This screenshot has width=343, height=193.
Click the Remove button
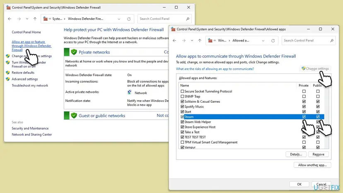pyautogui.click(x=319, y=154)
